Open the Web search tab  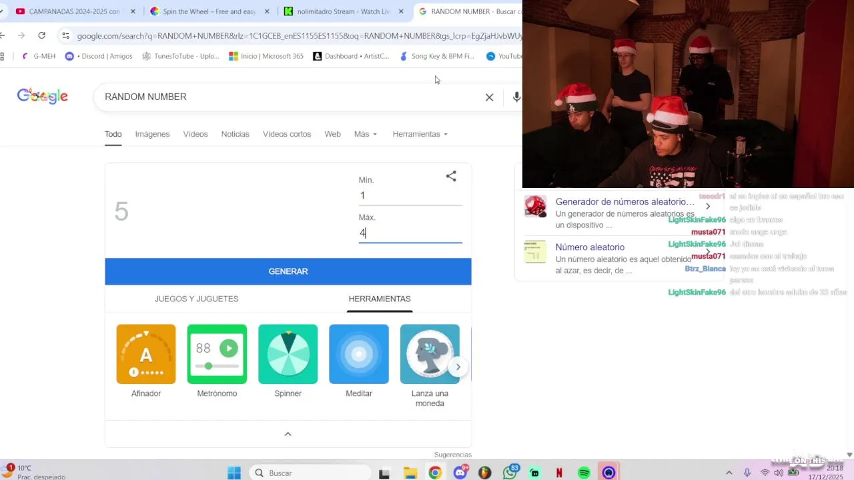pos(332,134)
